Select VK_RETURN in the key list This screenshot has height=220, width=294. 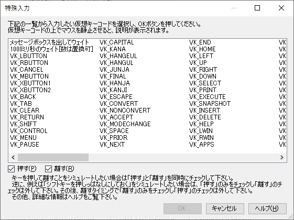(x=27, y=117)
